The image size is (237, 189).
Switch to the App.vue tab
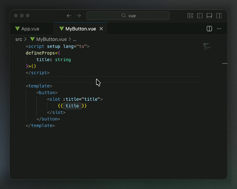(x=30, y=29)
